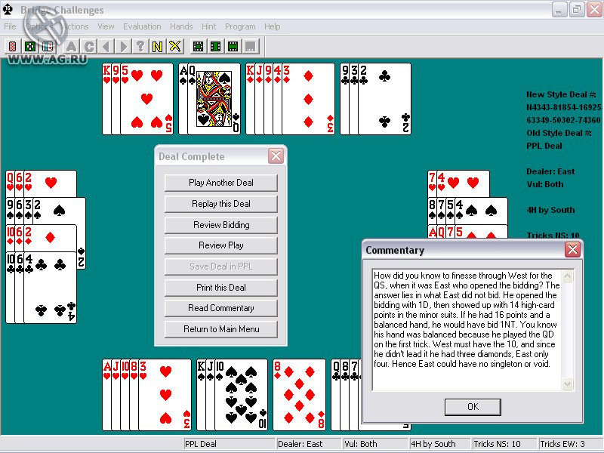Click the Bridge Challenges app icon in title bar
604x453 pixels.
[8, 10]
